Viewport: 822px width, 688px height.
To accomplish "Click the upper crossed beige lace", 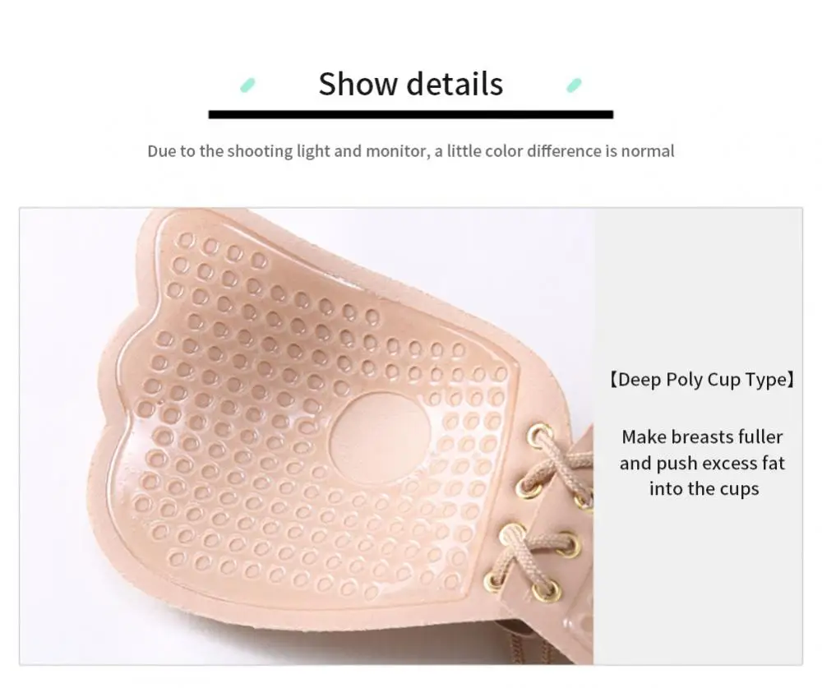I will point(559,465).
